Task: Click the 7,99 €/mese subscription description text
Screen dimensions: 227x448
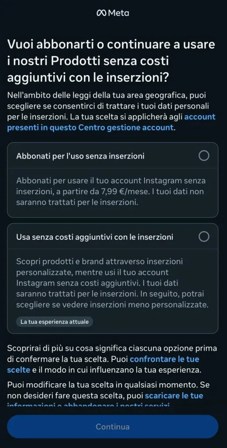Action: click(111, 192)
